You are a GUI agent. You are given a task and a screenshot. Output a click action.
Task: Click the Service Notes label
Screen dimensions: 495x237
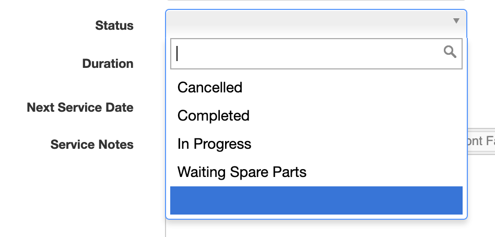pos(92,145)
